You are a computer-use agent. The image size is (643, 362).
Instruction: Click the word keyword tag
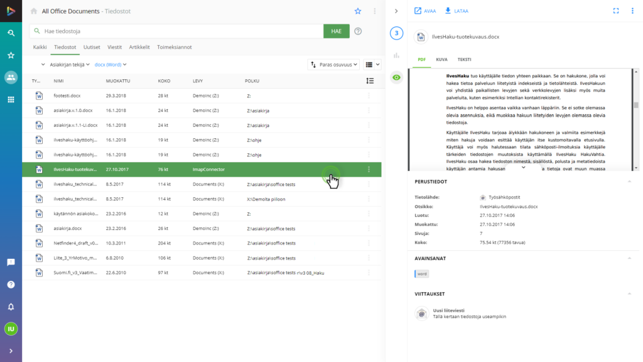pos(421,274)
